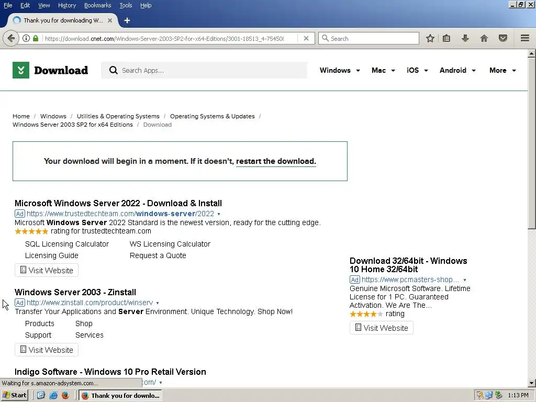The height and width of the screenshot is (402, 536).
Task: Click the URL address bar text
Action: tap(164, 39)
